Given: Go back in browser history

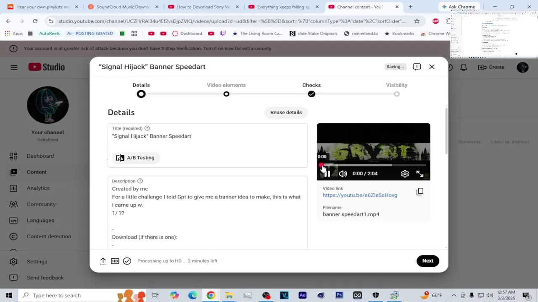Looking at the screenshot, I should pos(8,21).
